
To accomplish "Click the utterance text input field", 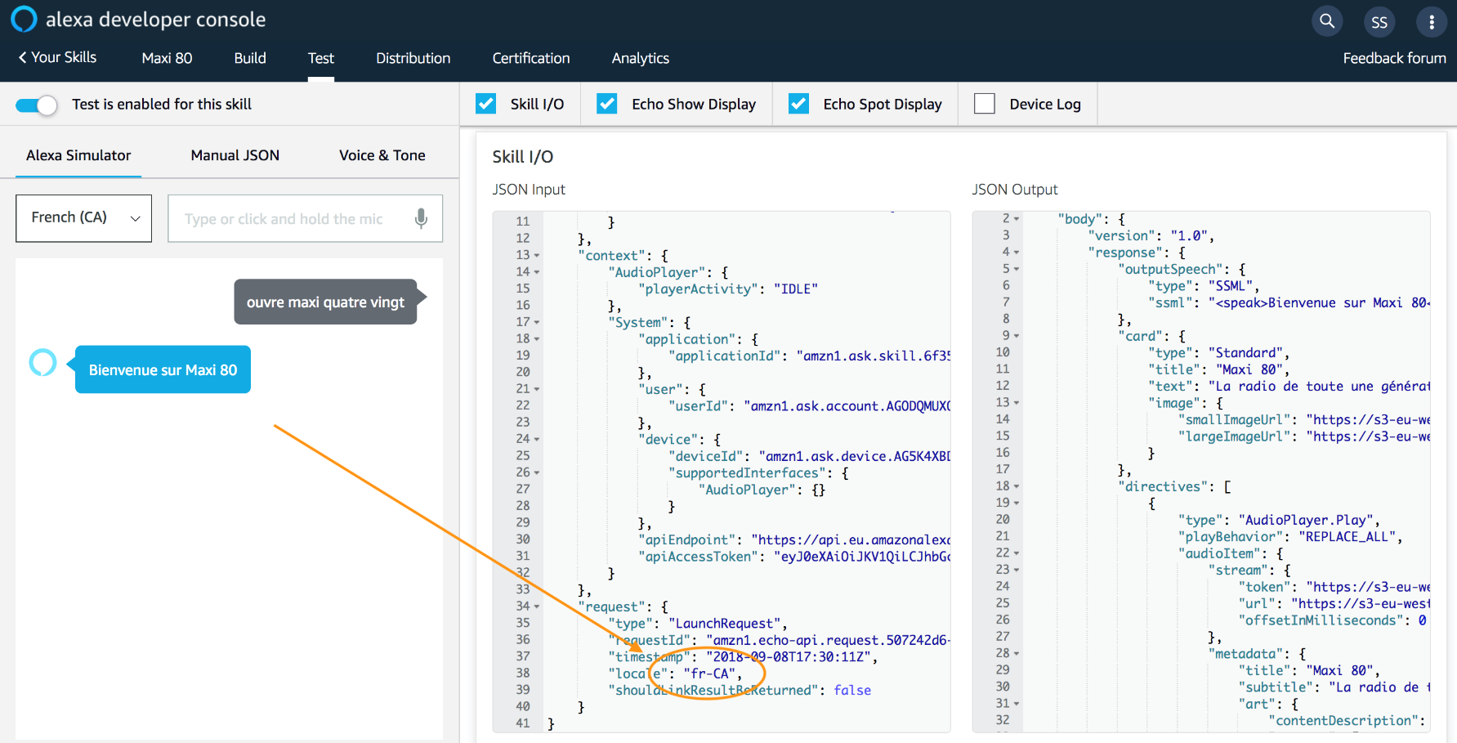I will coord(306,218).
